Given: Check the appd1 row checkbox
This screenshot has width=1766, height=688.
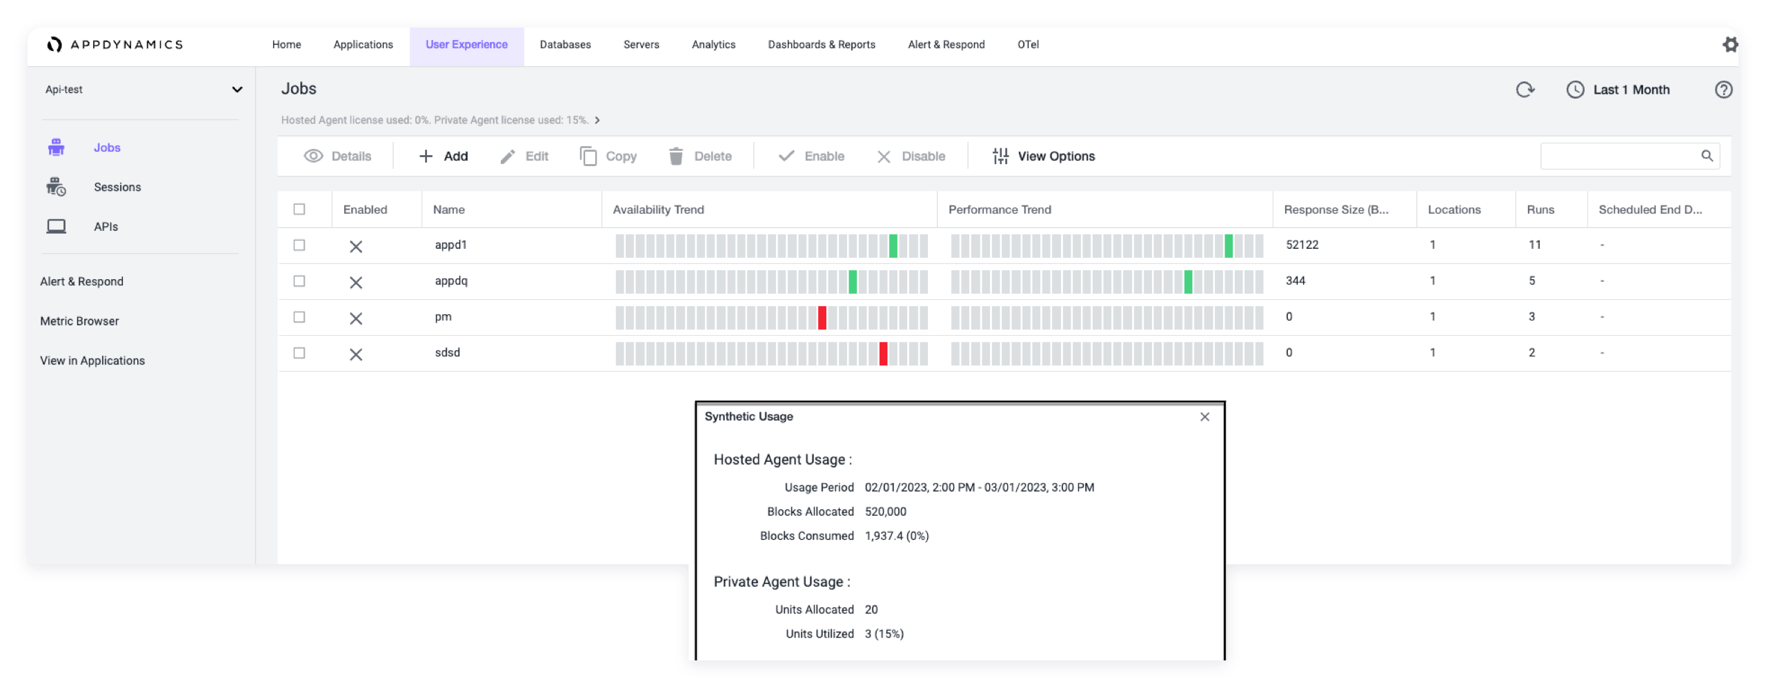Looking at the screenshot, I should coord(299,245).
